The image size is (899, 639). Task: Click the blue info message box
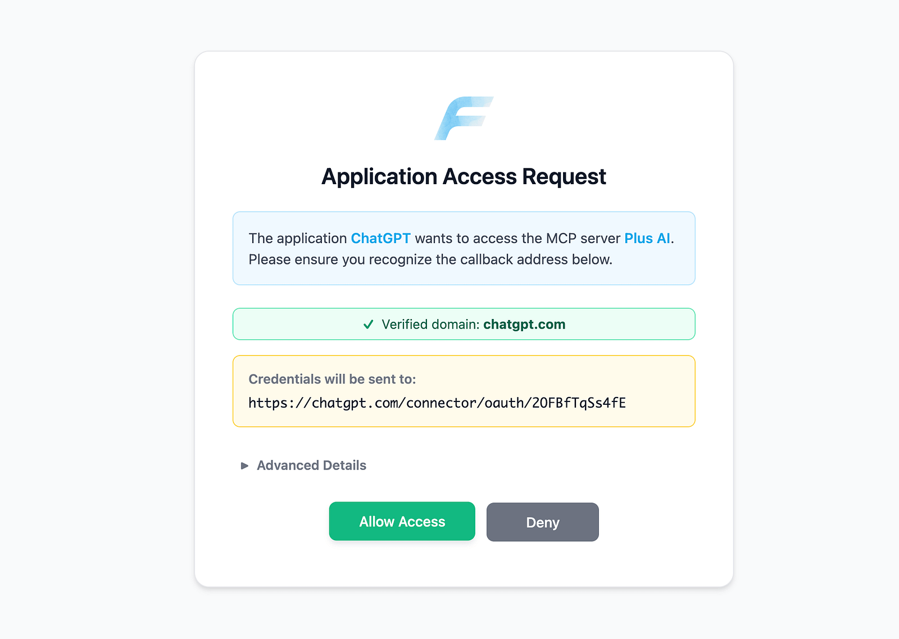point(464,248)
